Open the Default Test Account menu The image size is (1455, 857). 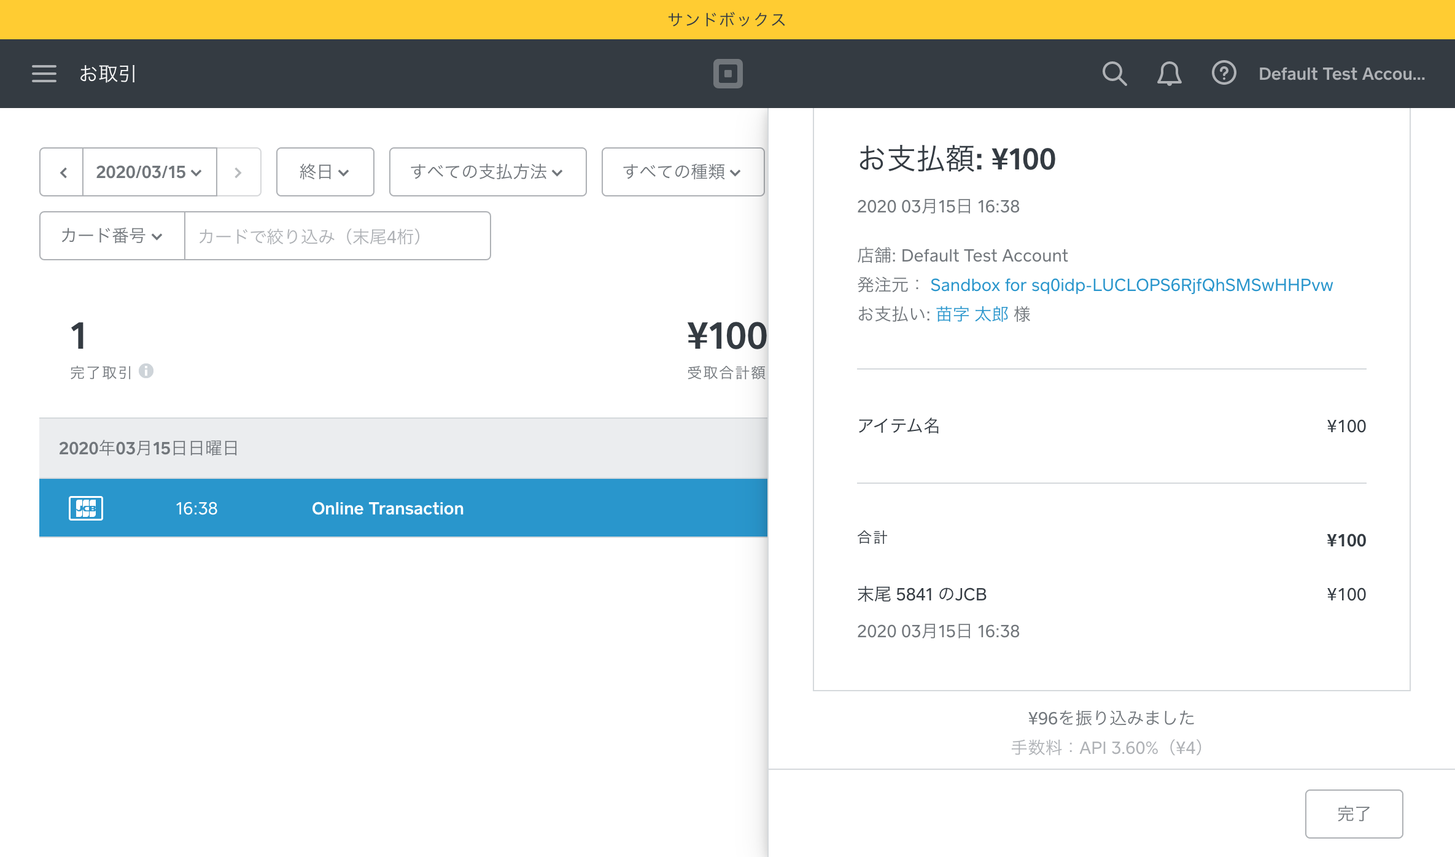[1342, 74]
